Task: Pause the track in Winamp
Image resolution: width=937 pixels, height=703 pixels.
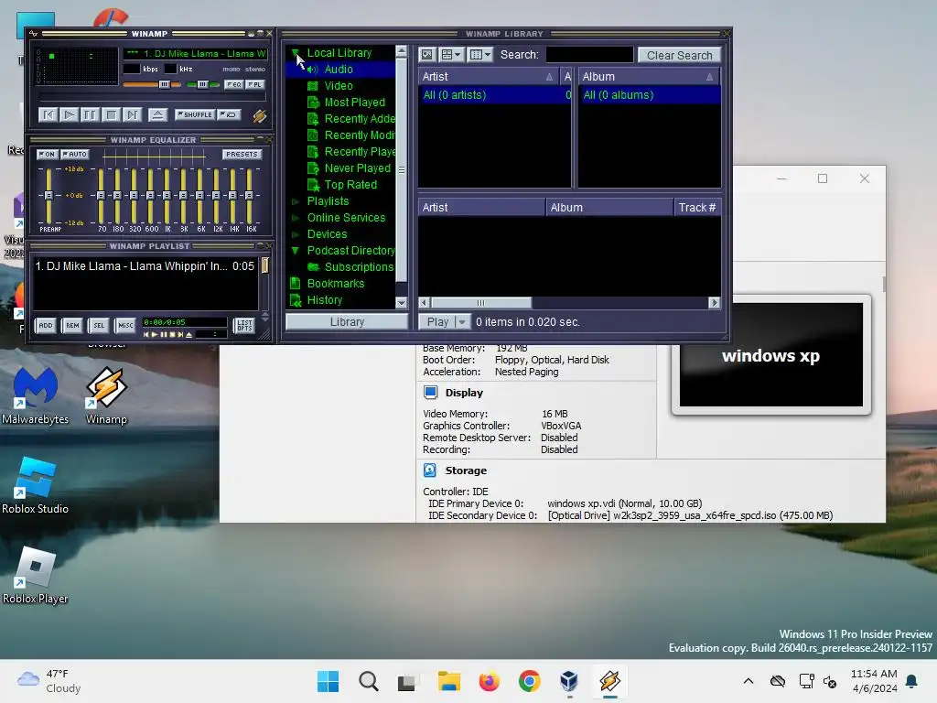Action: 90,114
